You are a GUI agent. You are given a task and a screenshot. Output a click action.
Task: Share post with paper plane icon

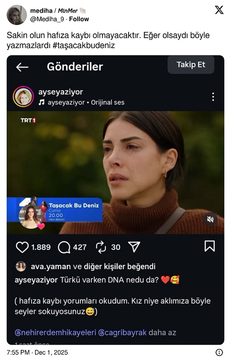(134, 247)
